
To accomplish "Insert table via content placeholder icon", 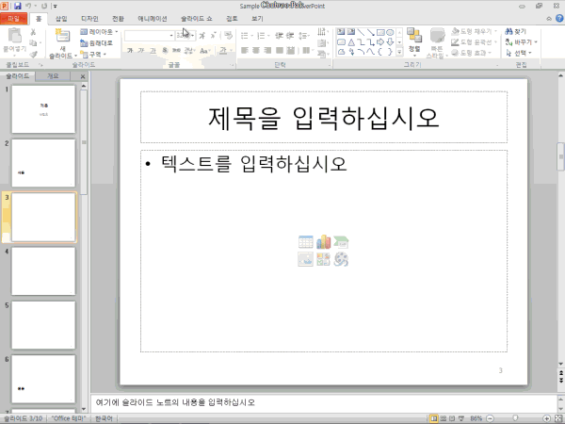I will 305,242.
